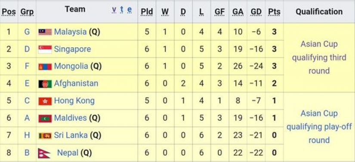
Task: Click the Nepal flag icon
Action: point(44,153)
